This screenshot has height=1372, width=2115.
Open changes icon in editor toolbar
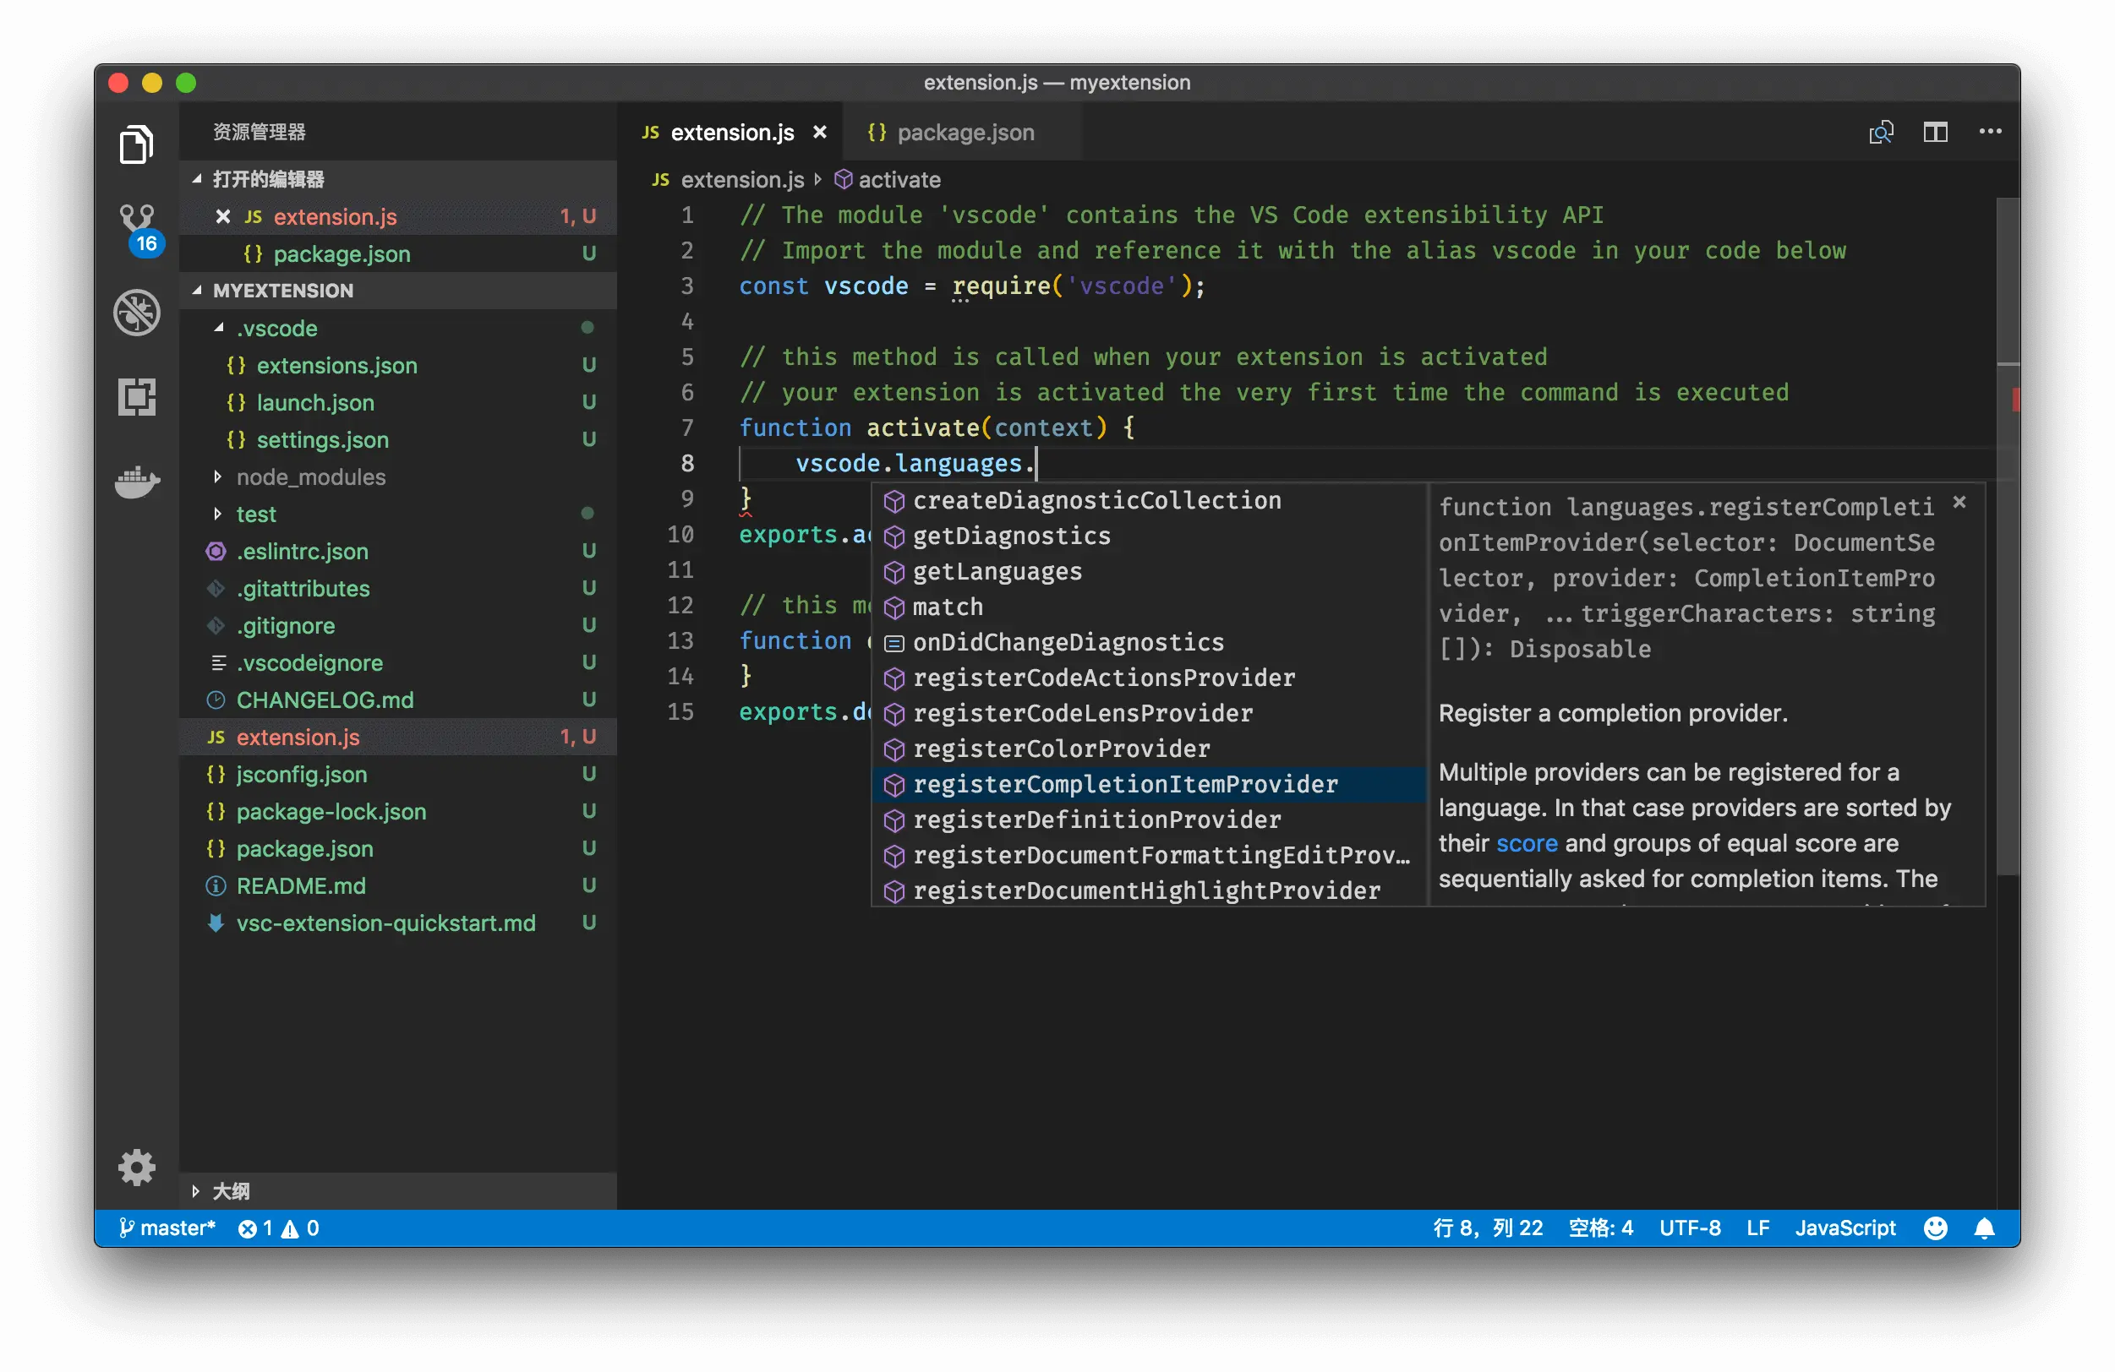pos(1882,133)
